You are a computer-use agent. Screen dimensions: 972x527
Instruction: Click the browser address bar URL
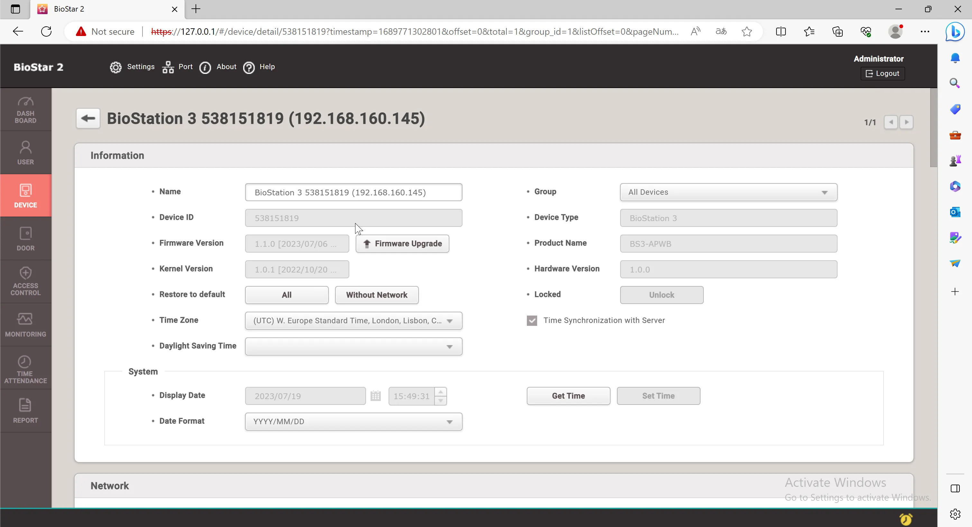[414, 31]
